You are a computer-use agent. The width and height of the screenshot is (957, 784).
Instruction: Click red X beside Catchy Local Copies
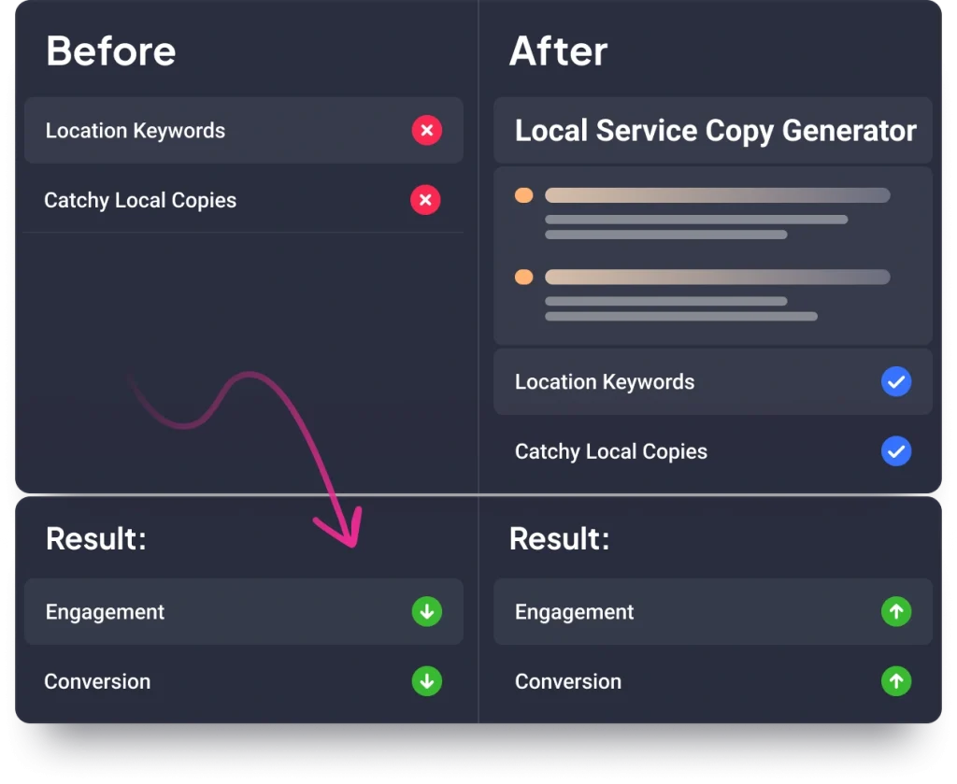tap(426, 200)
